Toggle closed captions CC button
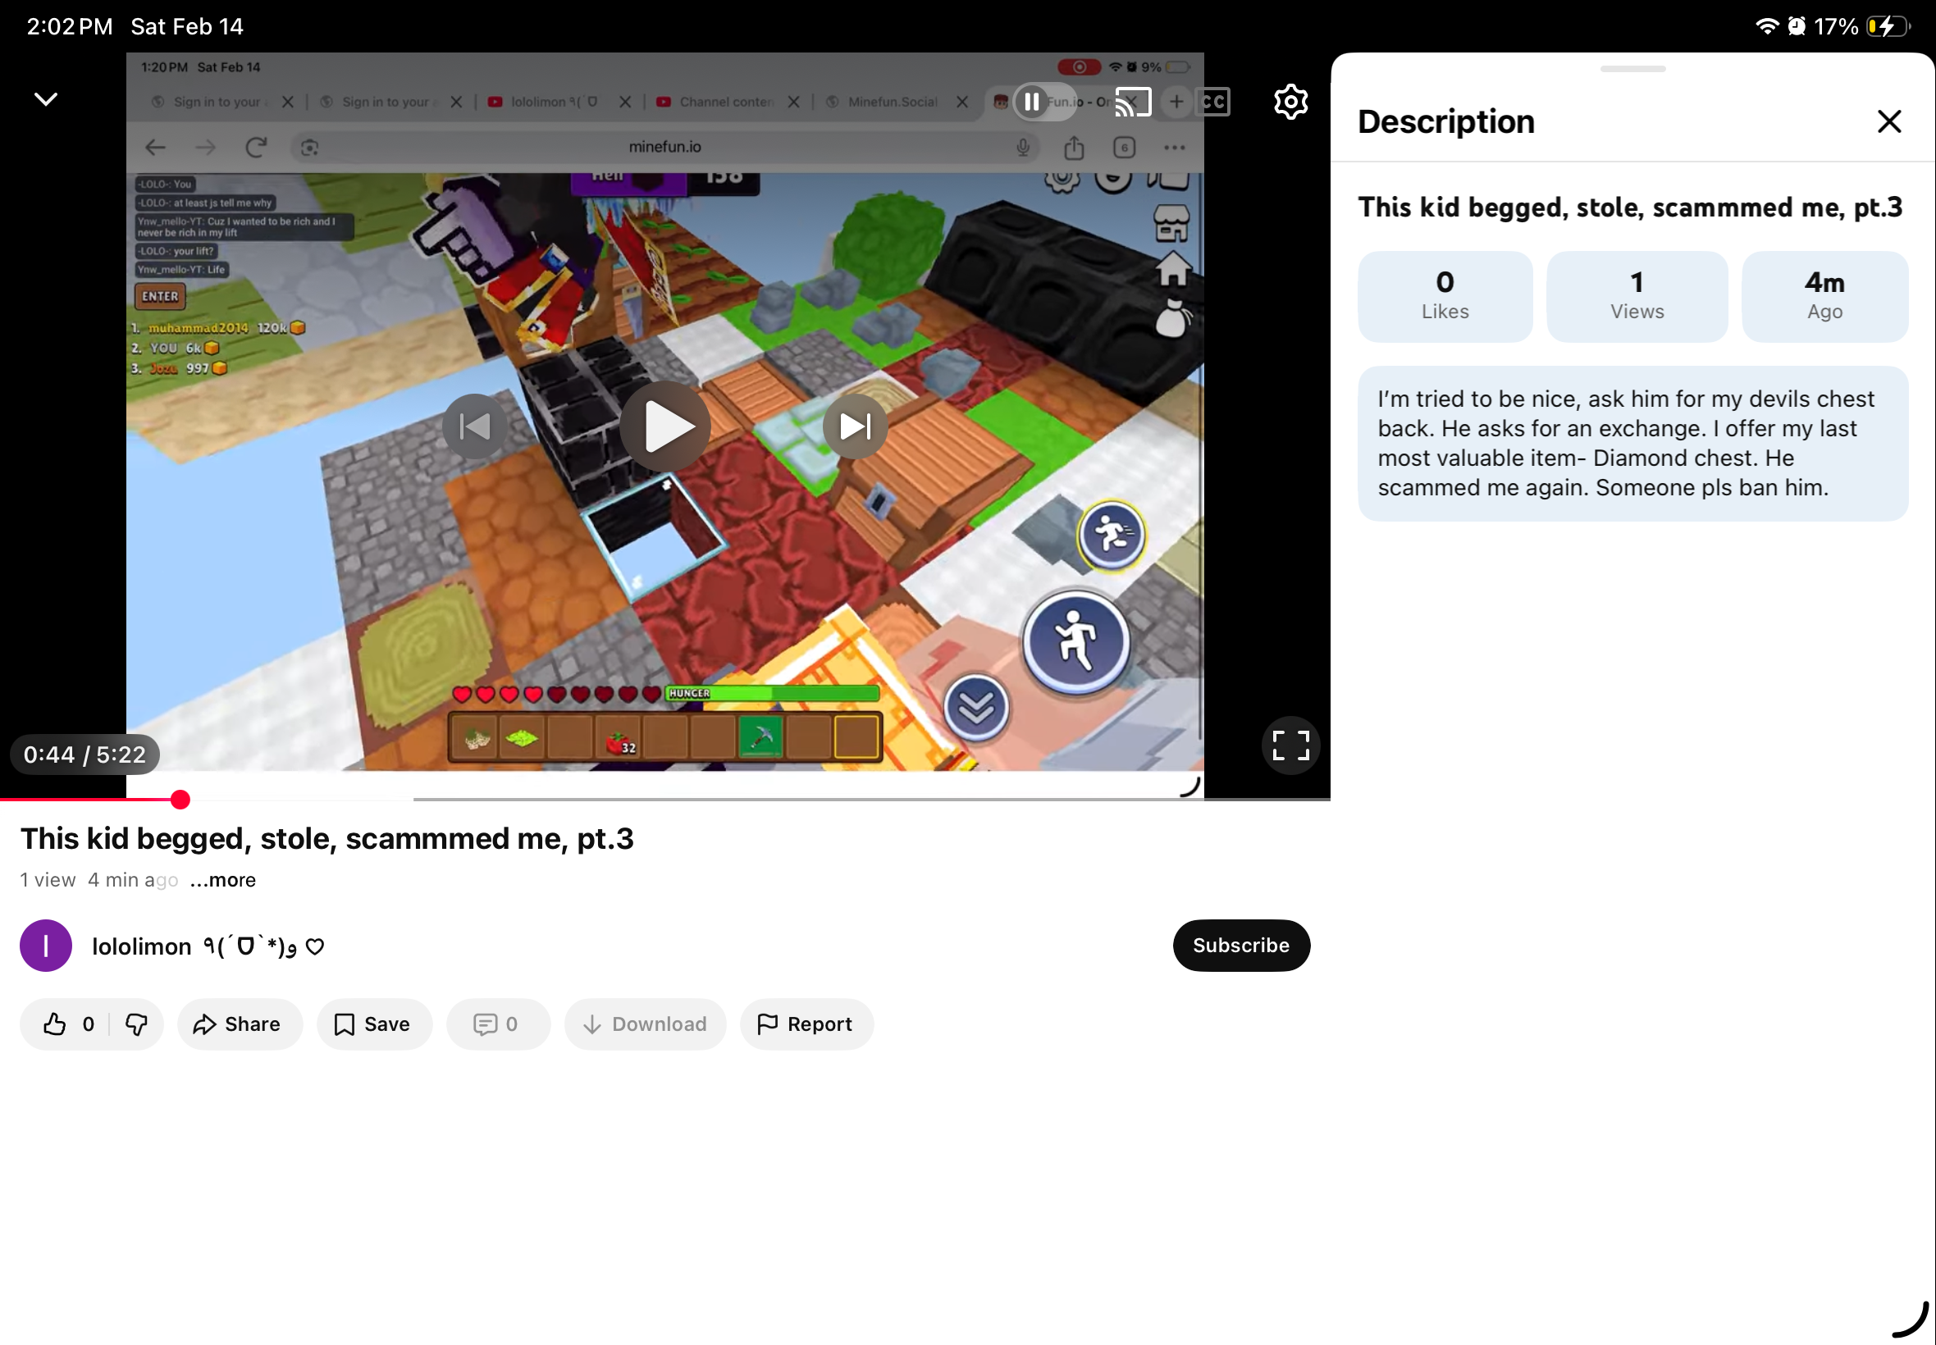Screen dimensions: 1936x1345 [x=1212, y=102]
